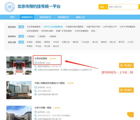Filter by 北京中医药大学
Viewport: 140px width, 120px height.
pos(110,27)
